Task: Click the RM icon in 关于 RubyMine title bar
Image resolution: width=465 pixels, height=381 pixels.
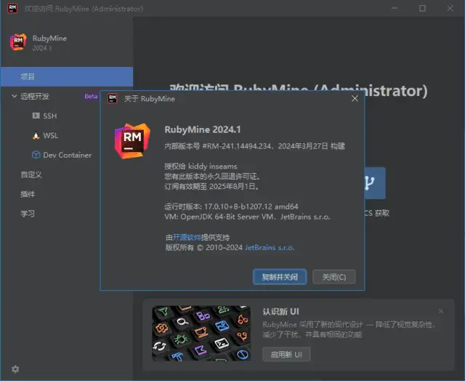Action: pyautogui.click(x=113, y=98)
